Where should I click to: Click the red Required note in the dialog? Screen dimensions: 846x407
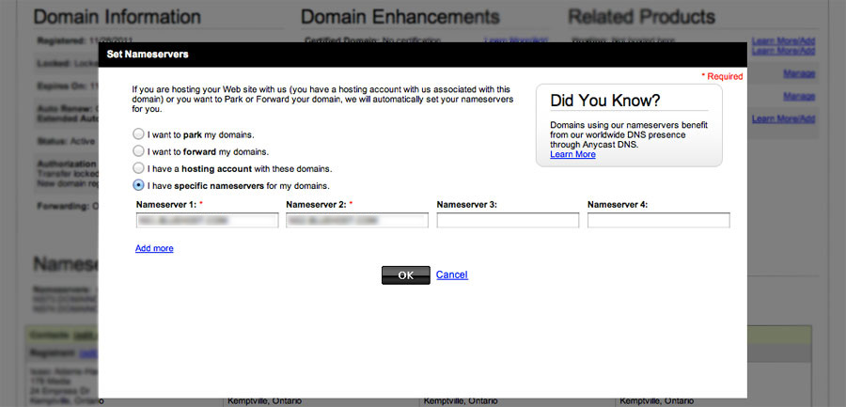coord(722,76)
